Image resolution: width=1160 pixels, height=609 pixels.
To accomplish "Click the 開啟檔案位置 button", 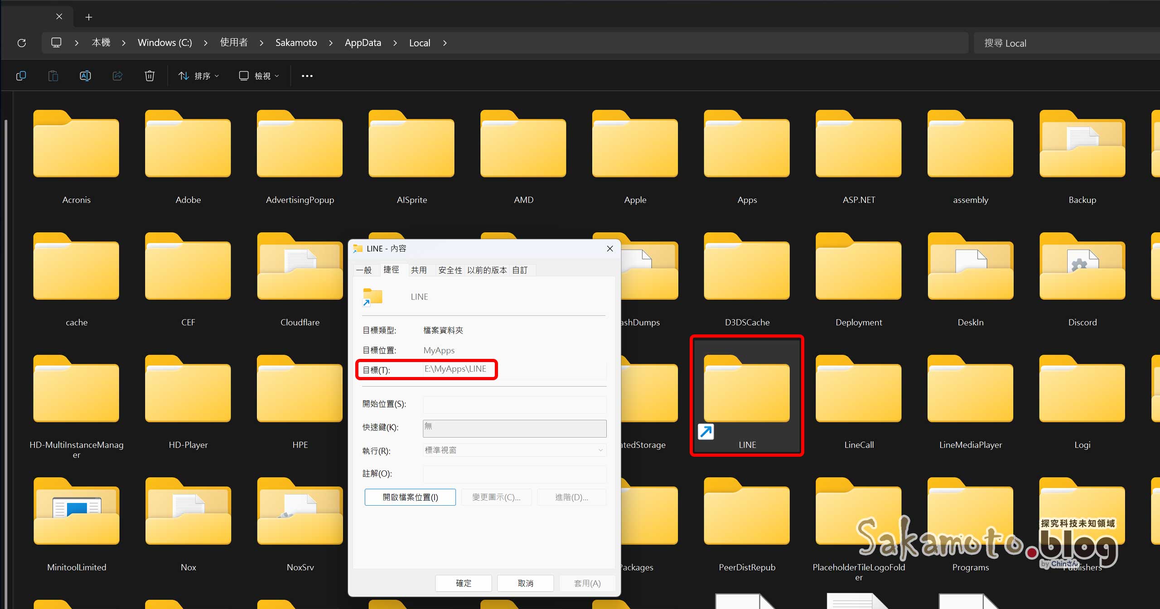I will coord(410,497).
